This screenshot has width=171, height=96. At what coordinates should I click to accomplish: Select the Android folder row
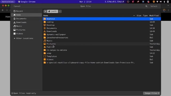pyautogui.click(x=102, y=19)
